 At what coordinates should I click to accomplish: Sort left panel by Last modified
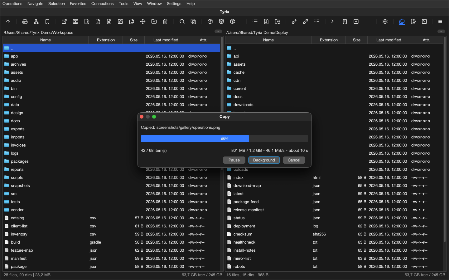coord(166,40)
